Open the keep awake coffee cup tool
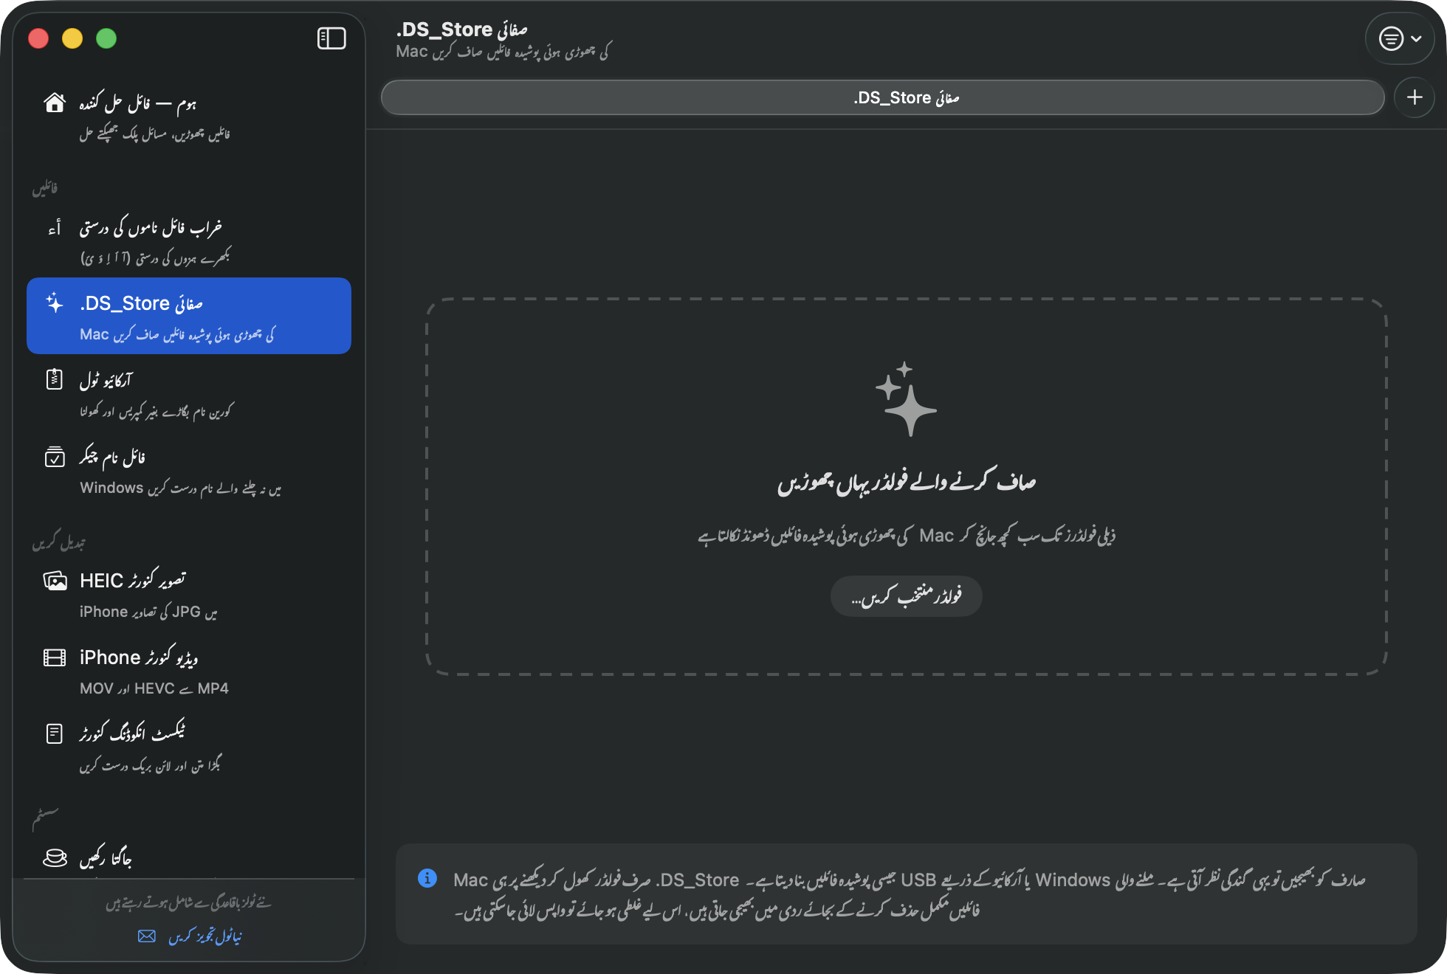 coord(189,858)
